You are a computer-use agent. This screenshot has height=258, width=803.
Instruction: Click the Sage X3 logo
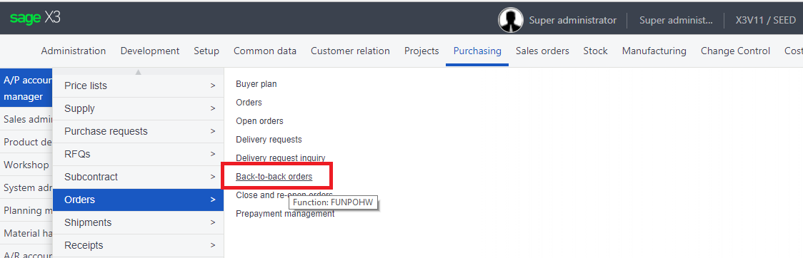[x=35, y=18]
